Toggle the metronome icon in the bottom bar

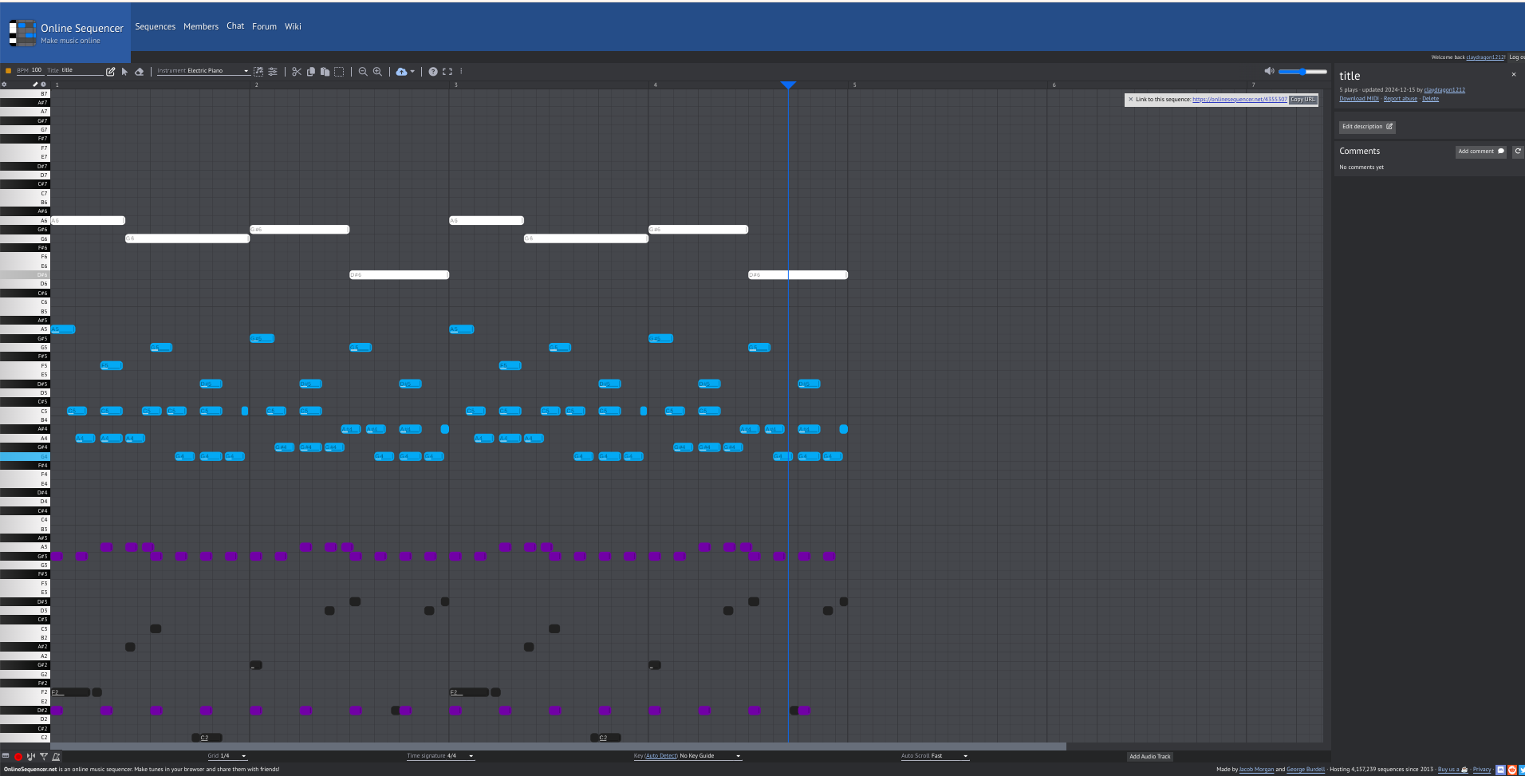(56, 757)
